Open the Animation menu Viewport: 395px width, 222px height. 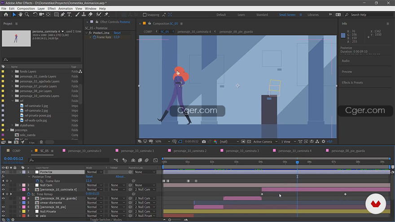tap(66, 9)
